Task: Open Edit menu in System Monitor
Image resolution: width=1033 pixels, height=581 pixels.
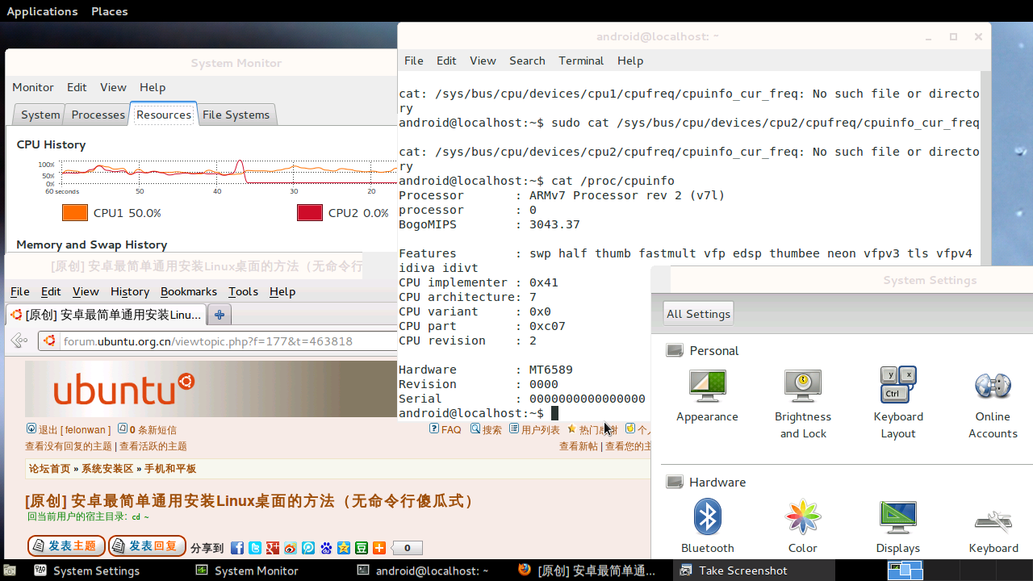Action: [77, 87]
